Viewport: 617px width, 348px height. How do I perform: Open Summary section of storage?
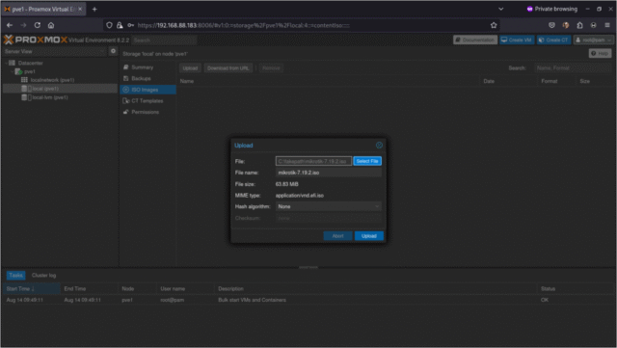tap(148, 67)
